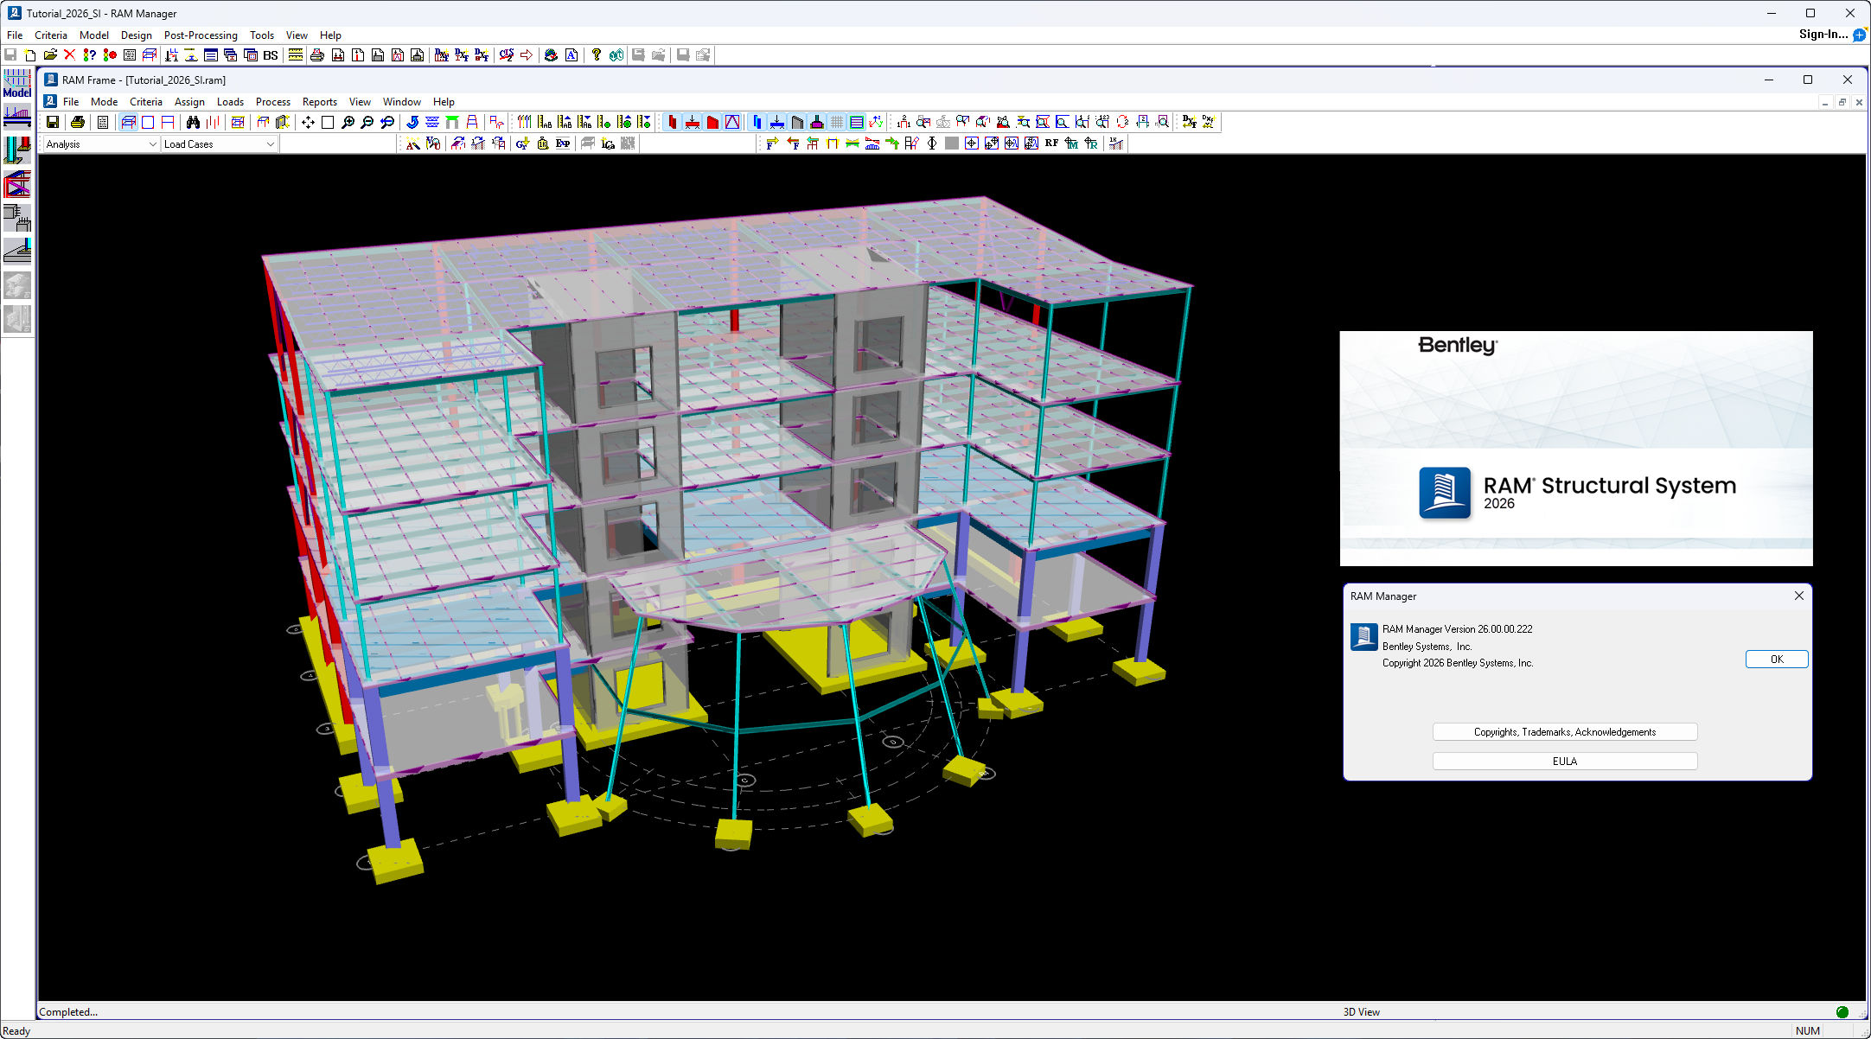Open Reports menu in RAM Frame
The width and height of the screenshot is (1871, 1039).
click(x=320, y=102)
